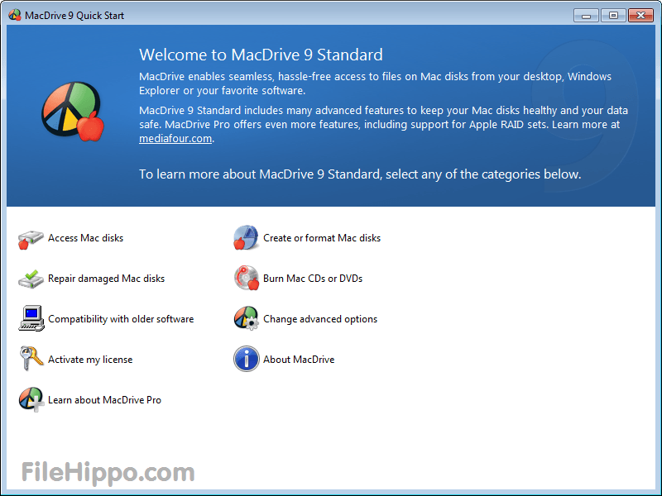This screenshot has height=496, width=662.
Task: Click the large MacDrive logo in banner
Action: pos(71,110)
